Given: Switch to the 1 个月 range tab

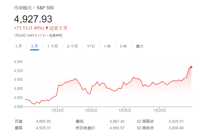Looking at the screenshot, I should pyautogui.click(x=53, y=46).
